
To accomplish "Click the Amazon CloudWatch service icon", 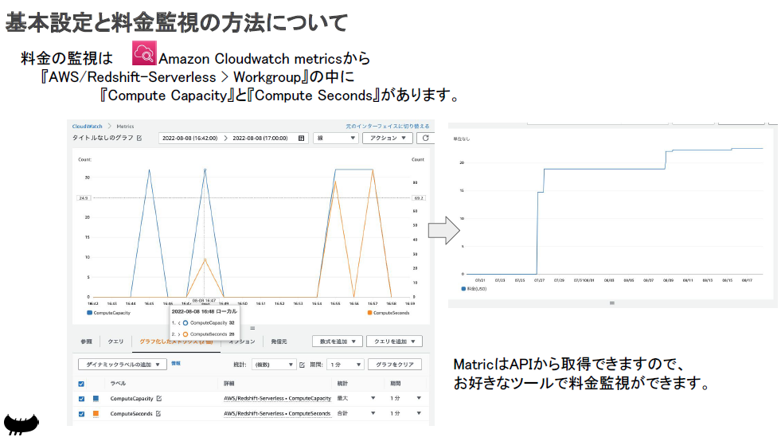I will pyautogui.click(x=144, y=53).
